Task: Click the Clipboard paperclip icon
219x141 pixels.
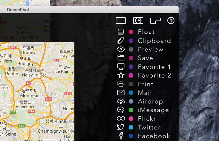Action: tap(121, 40)
